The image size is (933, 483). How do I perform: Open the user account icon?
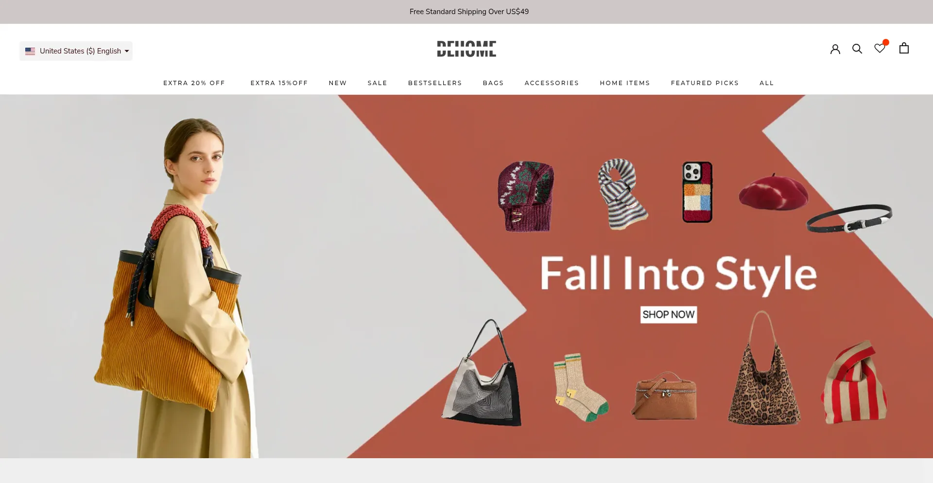pos(835,49)
